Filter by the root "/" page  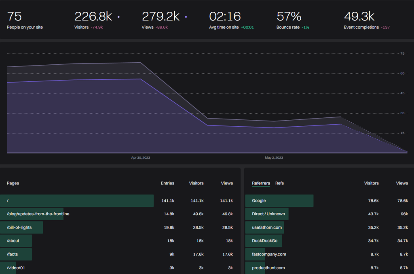pyautogui.click(x=8, y=201)
